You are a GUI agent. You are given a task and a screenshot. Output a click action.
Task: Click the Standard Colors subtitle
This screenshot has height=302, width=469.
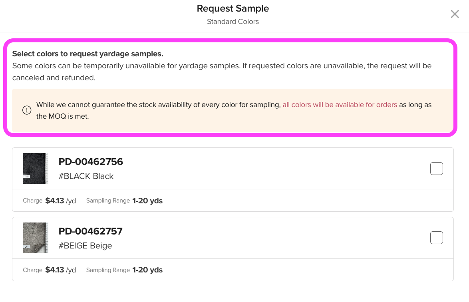click(233, 22)
